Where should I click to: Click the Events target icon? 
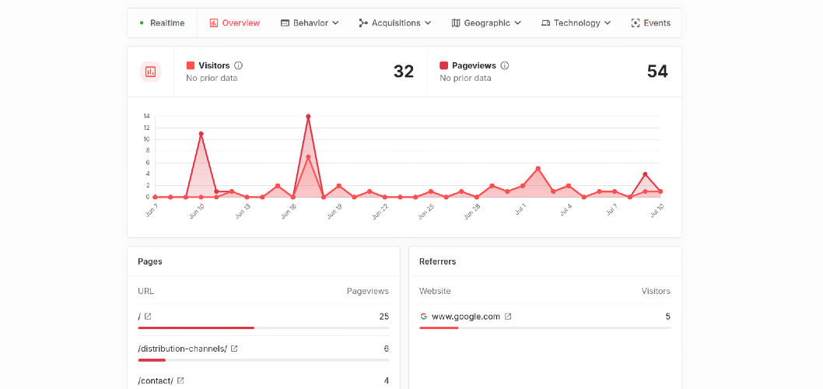[x=635, y=23]
